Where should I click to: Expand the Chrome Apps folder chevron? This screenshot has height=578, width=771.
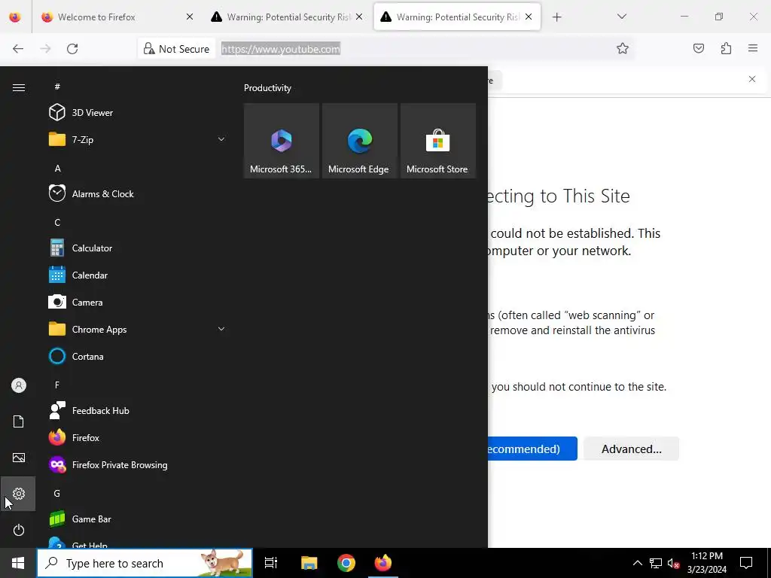[221, 330]
